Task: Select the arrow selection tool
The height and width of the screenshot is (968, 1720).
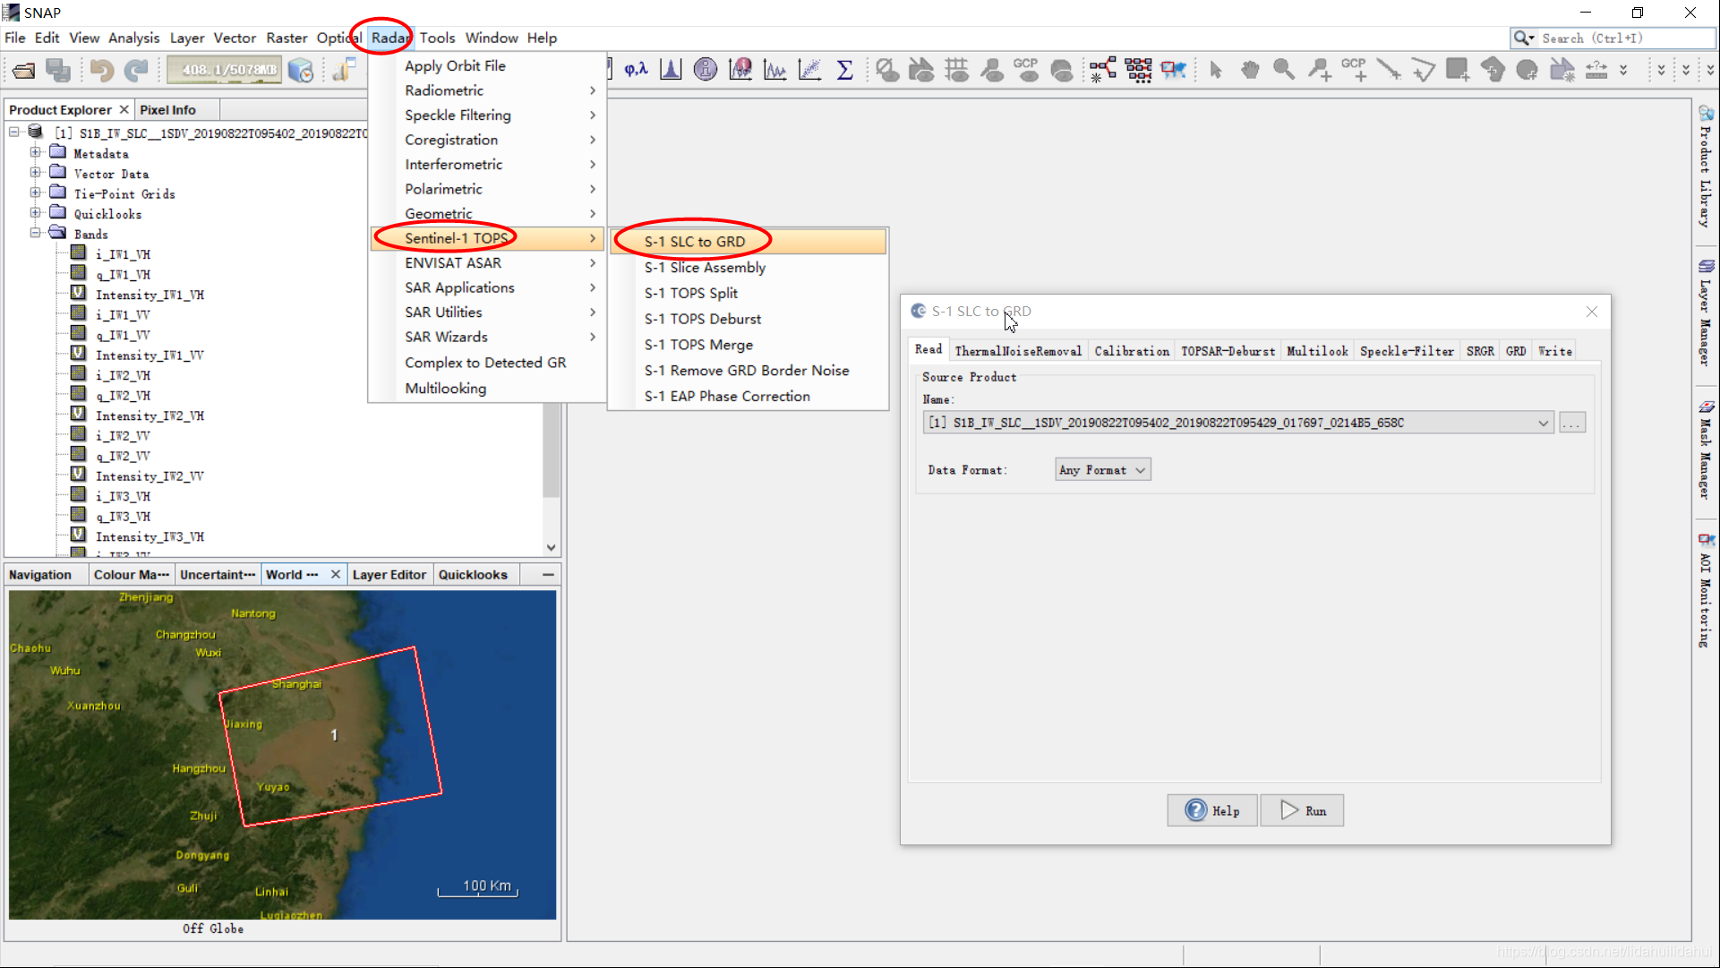Action: tap(1215, 70)
